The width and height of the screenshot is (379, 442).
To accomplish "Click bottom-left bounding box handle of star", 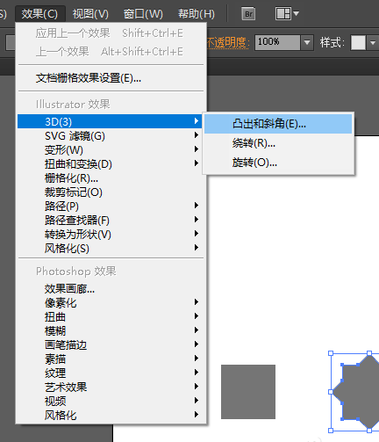I will click(x=331, y=431).
